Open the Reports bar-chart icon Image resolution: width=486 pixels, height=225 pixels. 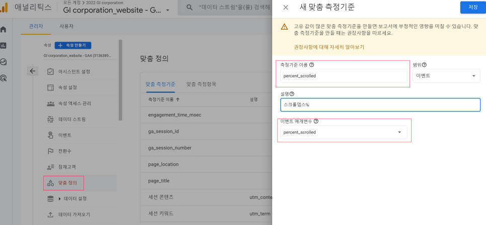(4, 46)
